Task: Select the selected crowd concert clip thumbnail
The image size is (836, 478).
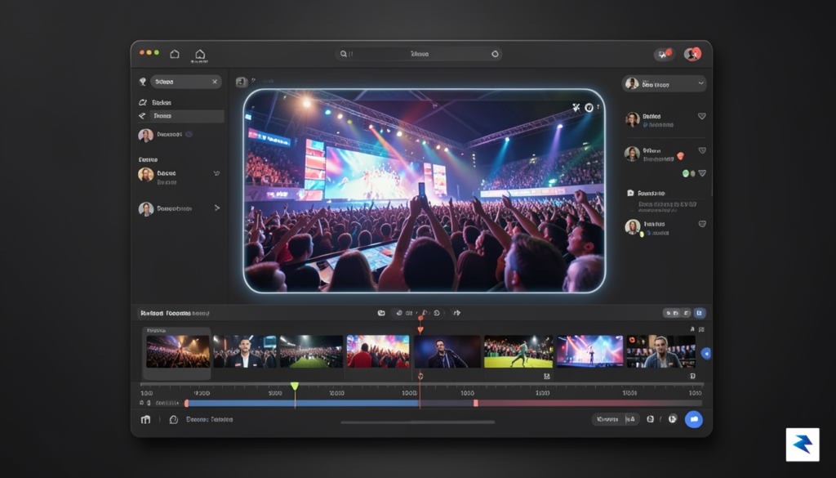Action: (177, 351)
